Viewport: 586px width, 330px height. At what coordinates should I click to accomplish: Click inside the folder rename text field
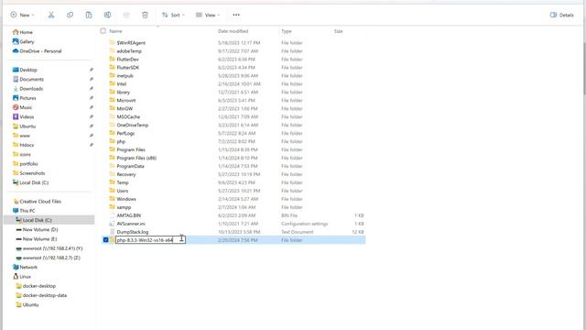(150, 240)
